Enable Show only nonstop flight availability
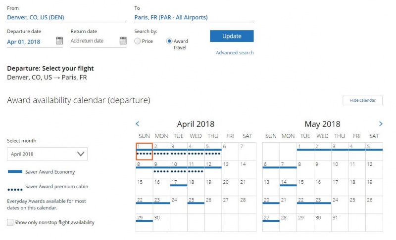This screenshot has width=396, height=240. (x=10, y=222)
